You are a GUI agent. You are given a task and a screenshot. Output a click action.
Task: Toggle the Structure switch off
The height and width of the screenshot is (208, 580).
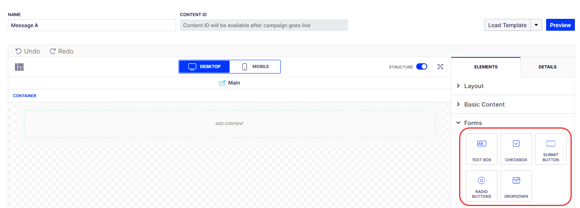click(421, 67)
